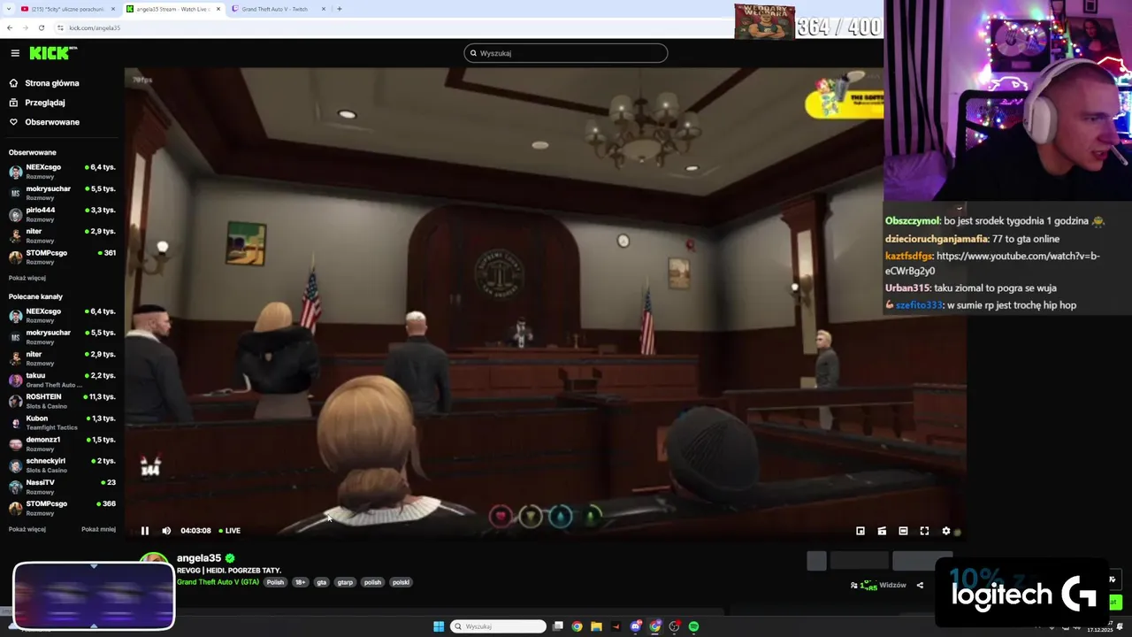1132x637 pixels.
Task: Mute the stream volume speaker icon
Action: (x=166, y=531)
